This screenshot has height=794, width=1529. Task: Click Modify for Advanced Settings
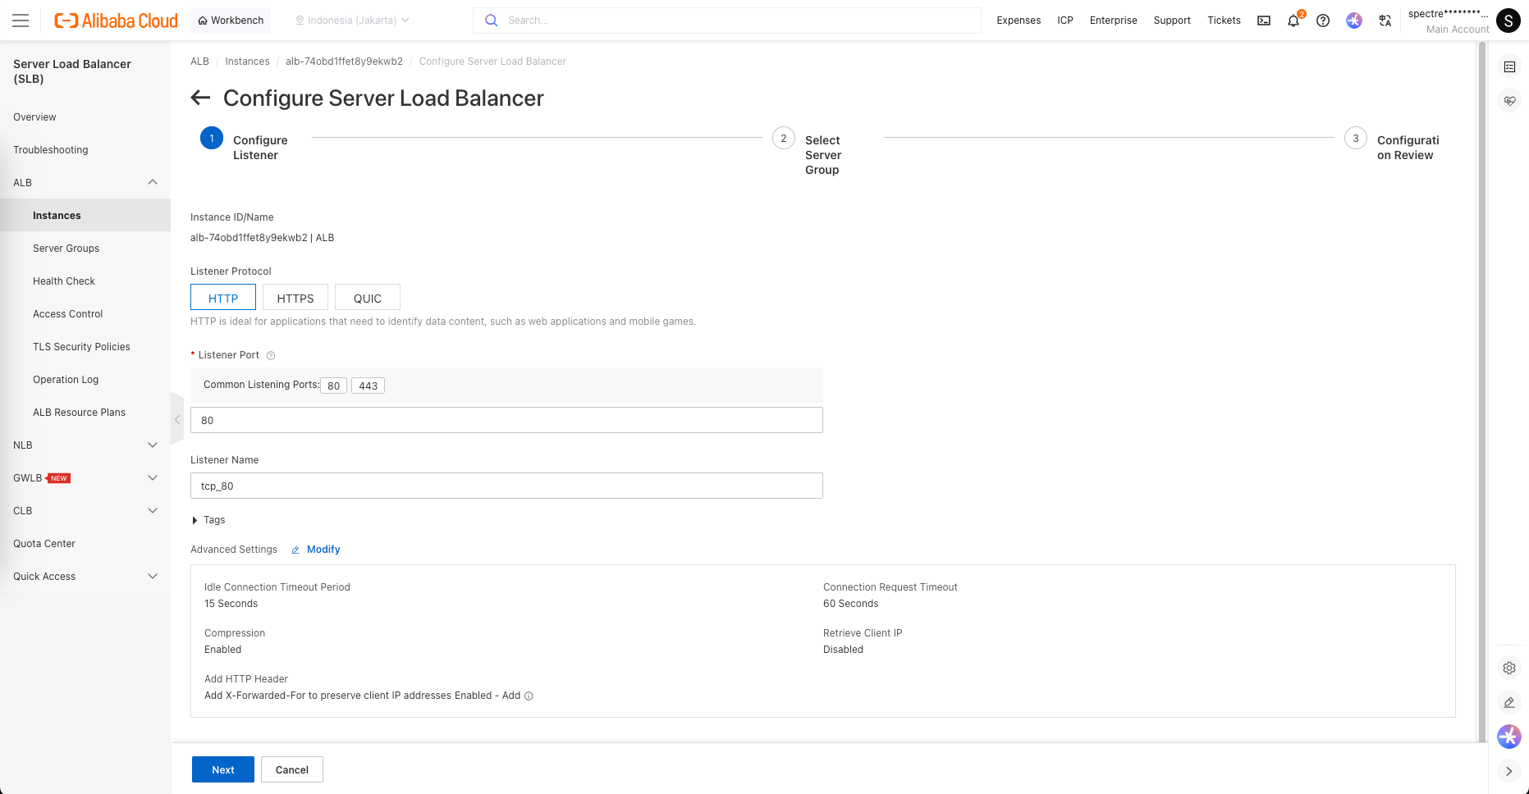click(x=323, y=550)
